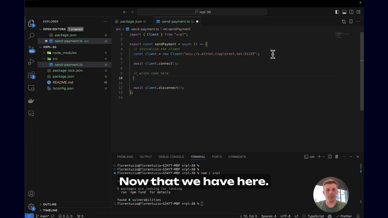Image resolution: width=388 pixels, height=218 pixels.
Task: Open README.md in the file tree
Action: [63, 82]
